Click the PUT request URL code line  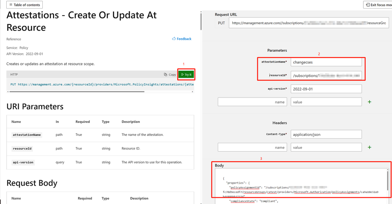coord(102,85)
